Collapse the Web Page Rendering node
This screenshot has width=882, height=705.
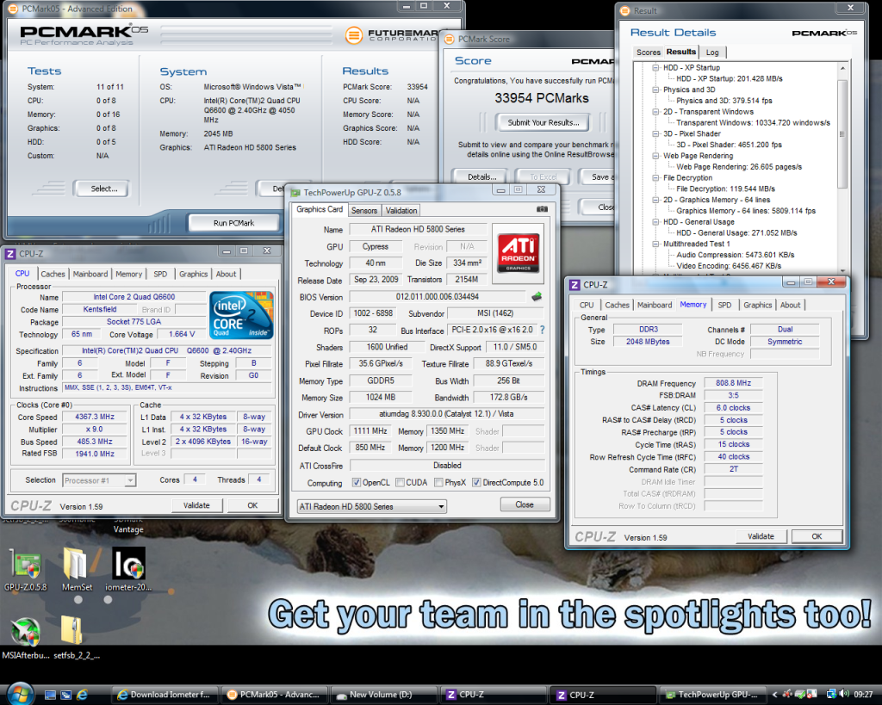tap(655, 156)
